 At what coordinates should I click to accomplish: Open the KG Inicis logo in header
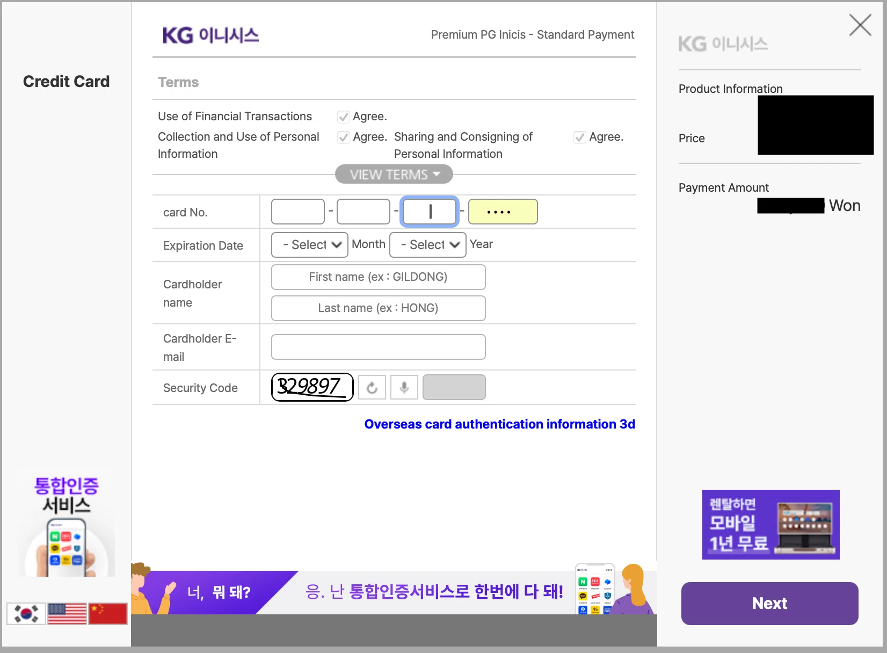pos(210,35)
